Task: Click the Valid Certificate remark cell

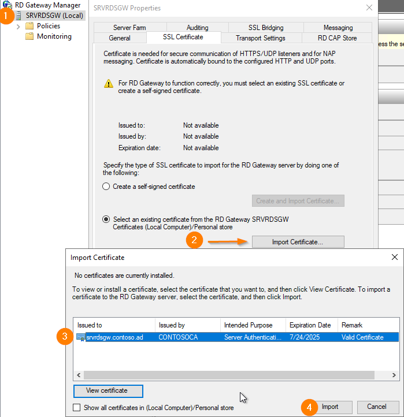Action: 362,337
